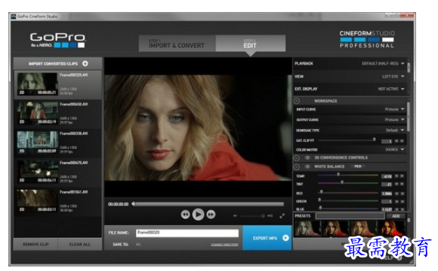Select clip Frame000470.AVI in the list
This screenshot has width=438, height=271.
(x=58, y=172)
